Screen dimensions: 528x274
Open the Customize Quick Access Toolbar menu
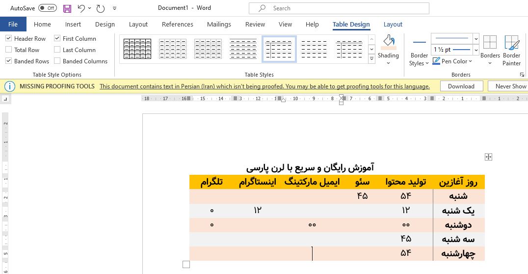click(x=114, y=8)
